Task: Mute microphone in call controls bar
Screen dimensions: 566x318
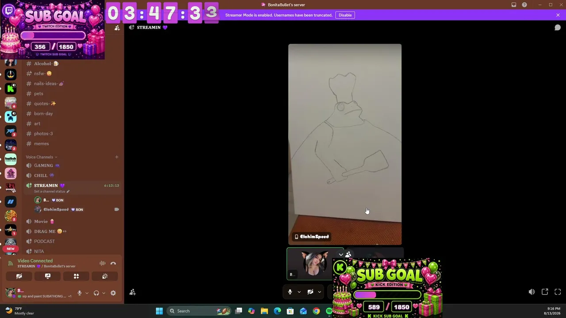Action: click(290, 292)
